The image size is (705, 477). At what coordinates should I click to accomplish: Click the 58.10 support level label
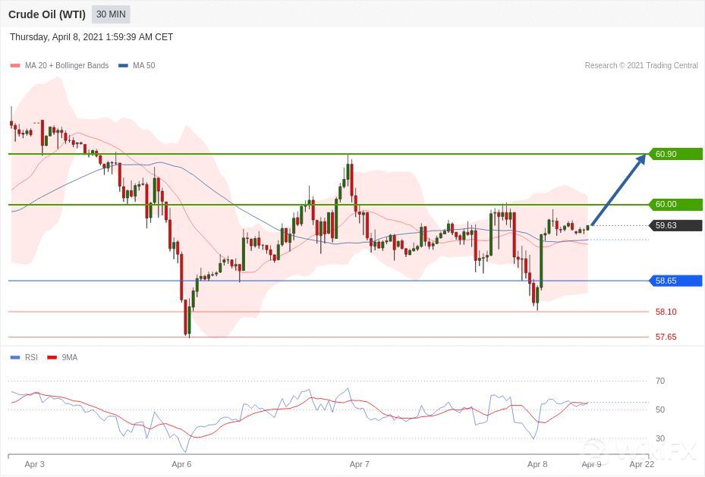point(666,312)
